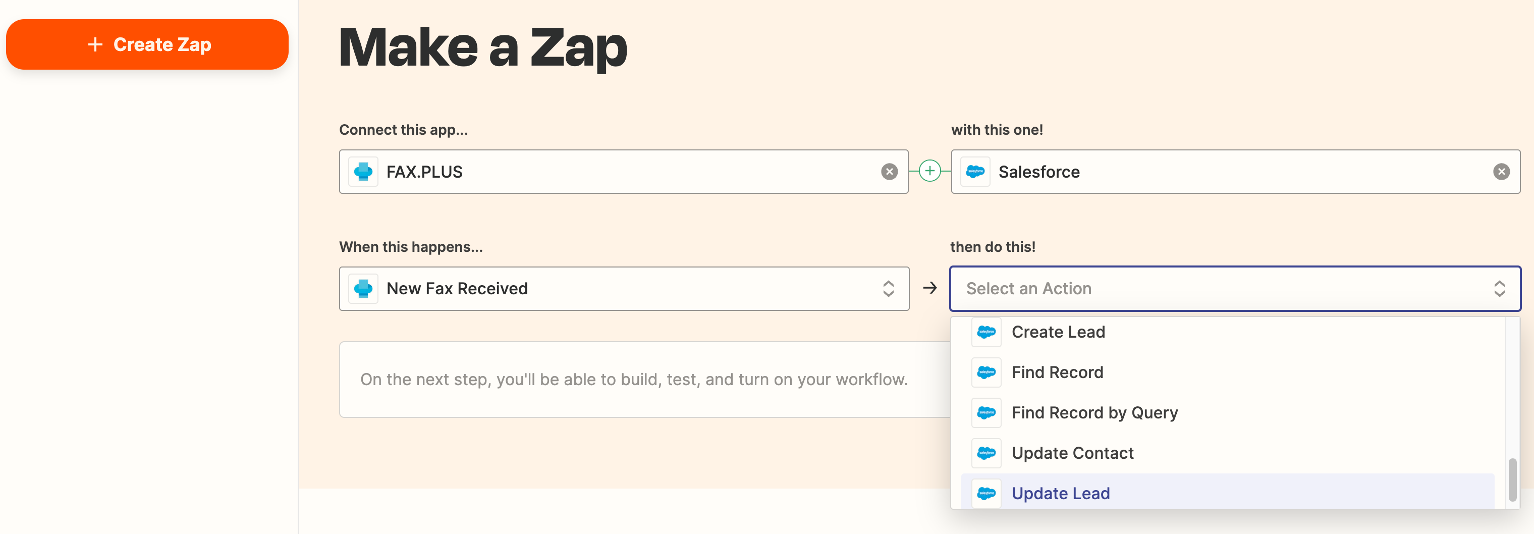
Task: Click the trigger dropdown chevron arrows
Action: [x=888, y=289]
